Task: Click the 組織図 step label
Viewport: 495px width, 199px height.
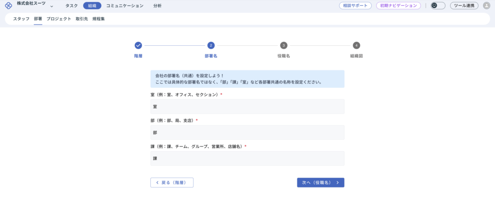Action: coord(356,56)
